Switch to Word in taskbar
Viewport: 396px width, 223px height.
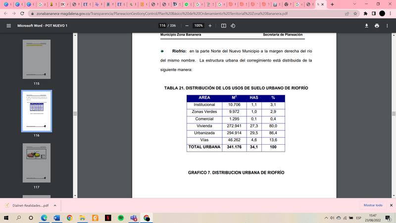coord(57,218)
